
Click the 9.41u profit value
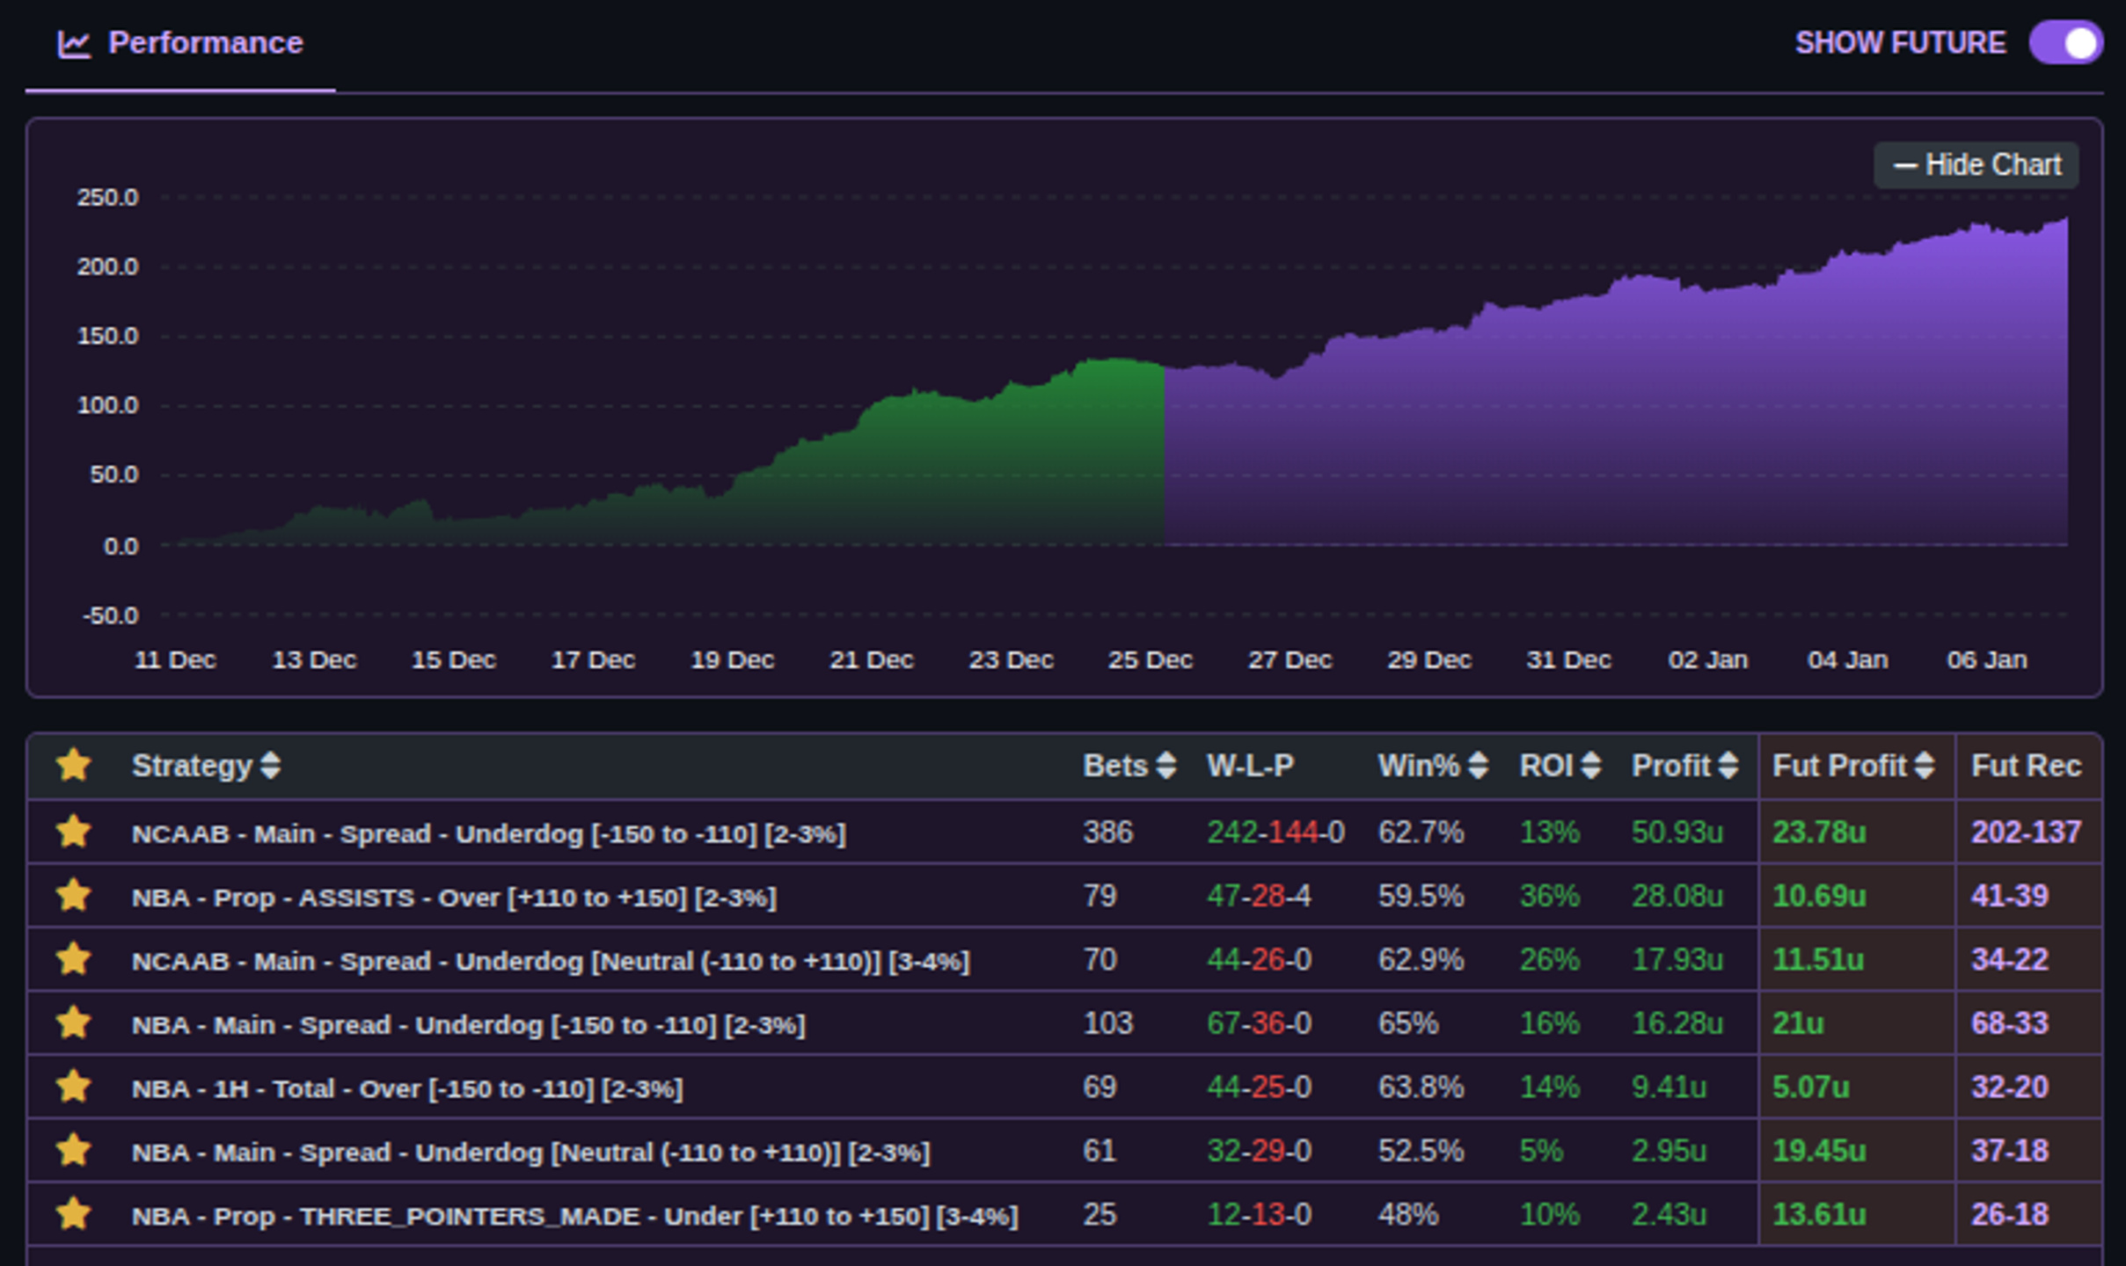pos(1669,1087)
